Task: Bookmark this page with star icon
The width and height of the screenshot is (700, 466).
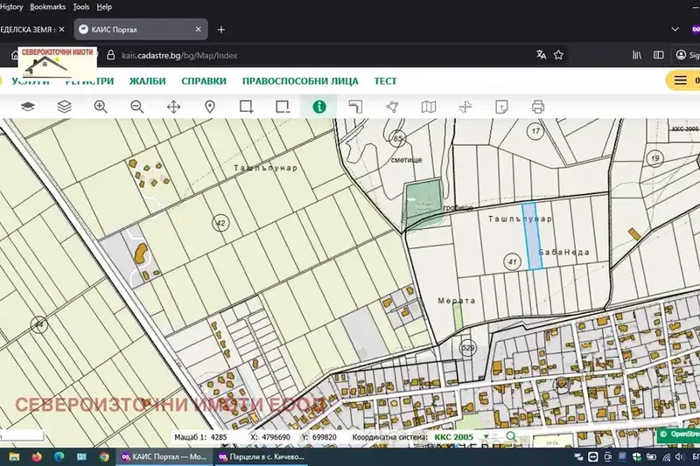Action: coord(558,55)
